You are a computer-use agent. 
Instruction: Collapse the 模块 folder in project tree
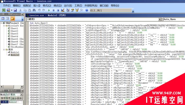[4, 50]
